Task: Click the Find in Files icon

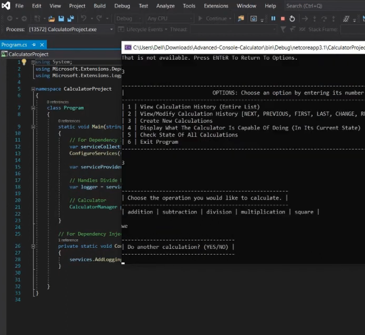Action: 241,19
